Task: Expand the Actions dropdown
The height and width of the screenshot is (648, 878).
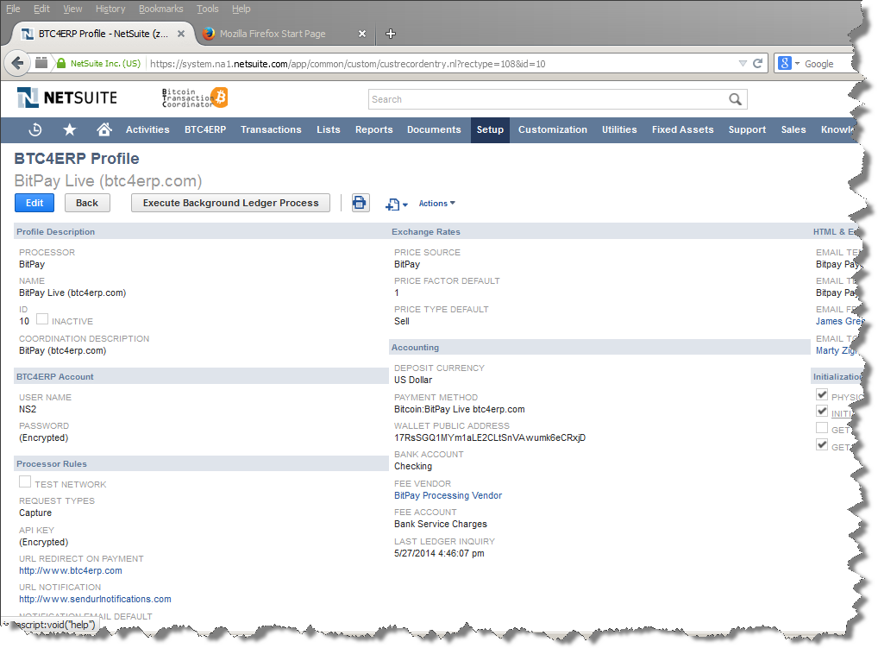Action: click(436, 204)
